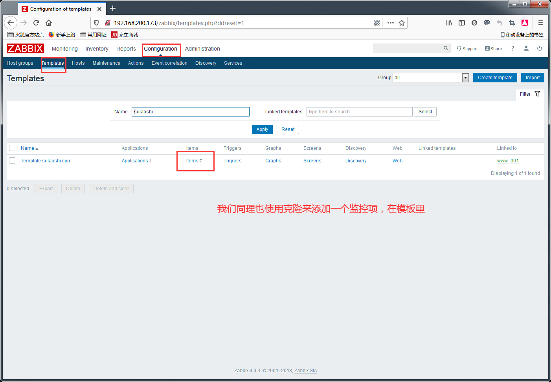The width and height of the screenshot is (551, 382).
Task: Tick the select-all checkbox in table header
Action: pos(12,148)
